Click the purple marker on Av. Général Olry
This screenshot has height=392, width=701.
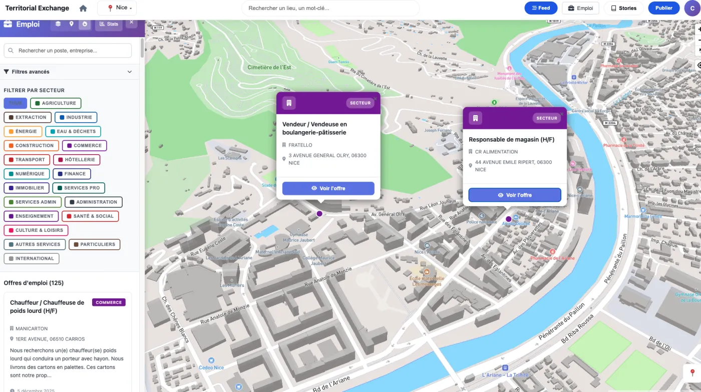coord(319,214)
